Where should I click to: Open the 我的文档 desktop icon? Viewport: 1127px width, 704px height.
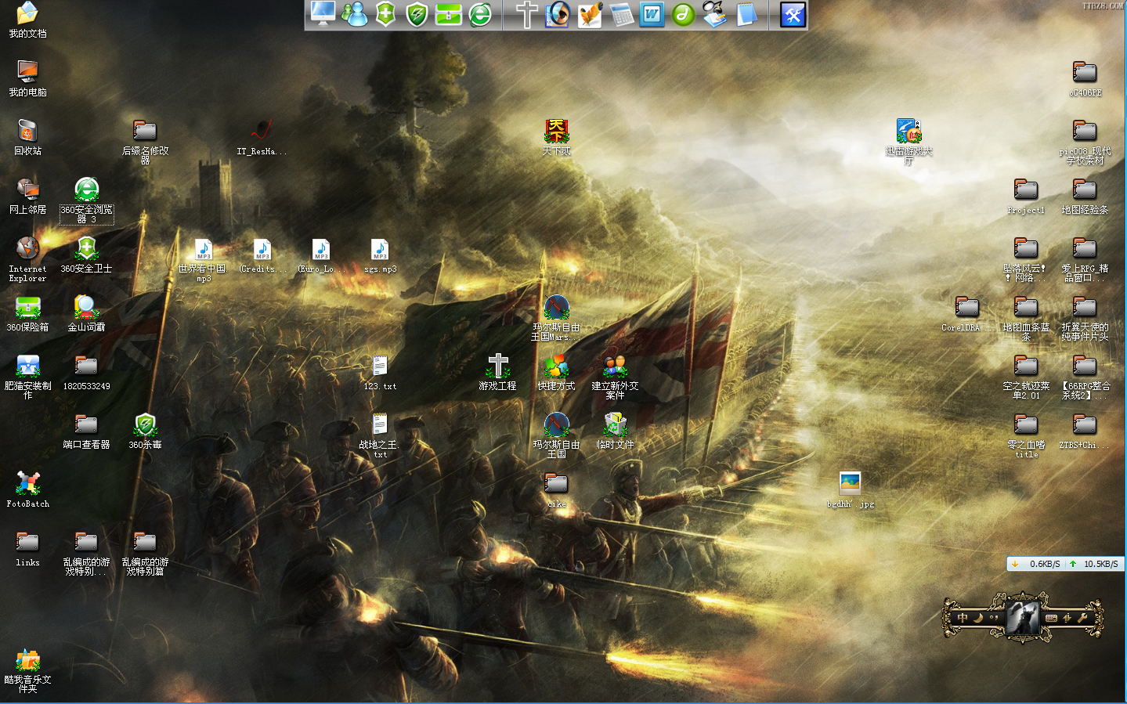coord(27,20)
